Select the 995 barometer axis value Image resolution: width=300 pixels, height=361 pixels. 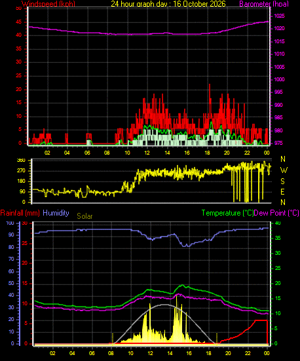pos(278,92)
